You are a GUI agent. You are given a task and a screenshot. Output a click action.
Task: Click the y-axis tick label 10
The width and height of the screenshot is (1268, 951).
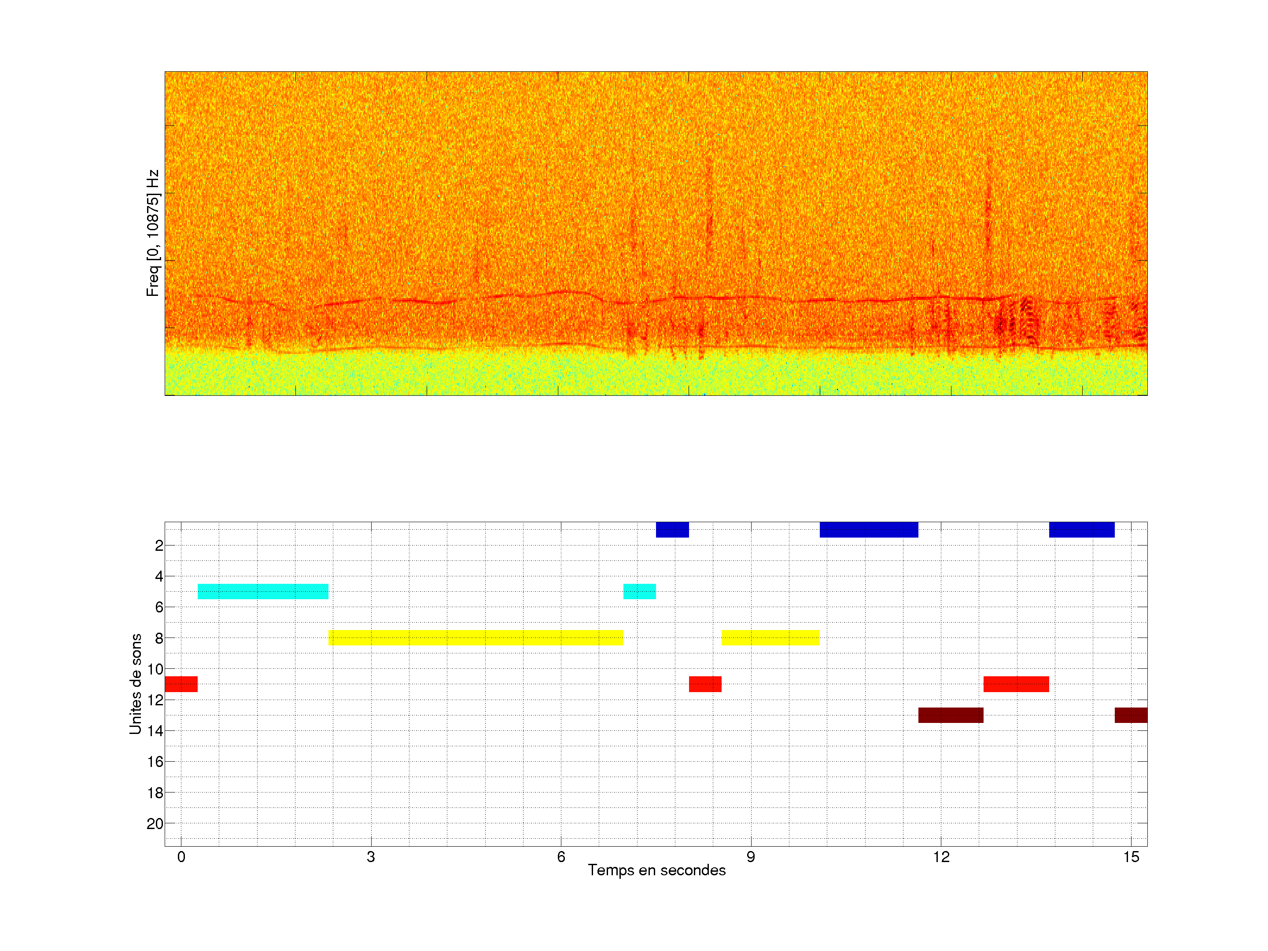(x=155, y=669)
